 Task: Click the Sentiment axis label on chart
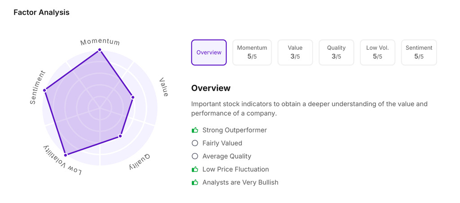[37, 88]
